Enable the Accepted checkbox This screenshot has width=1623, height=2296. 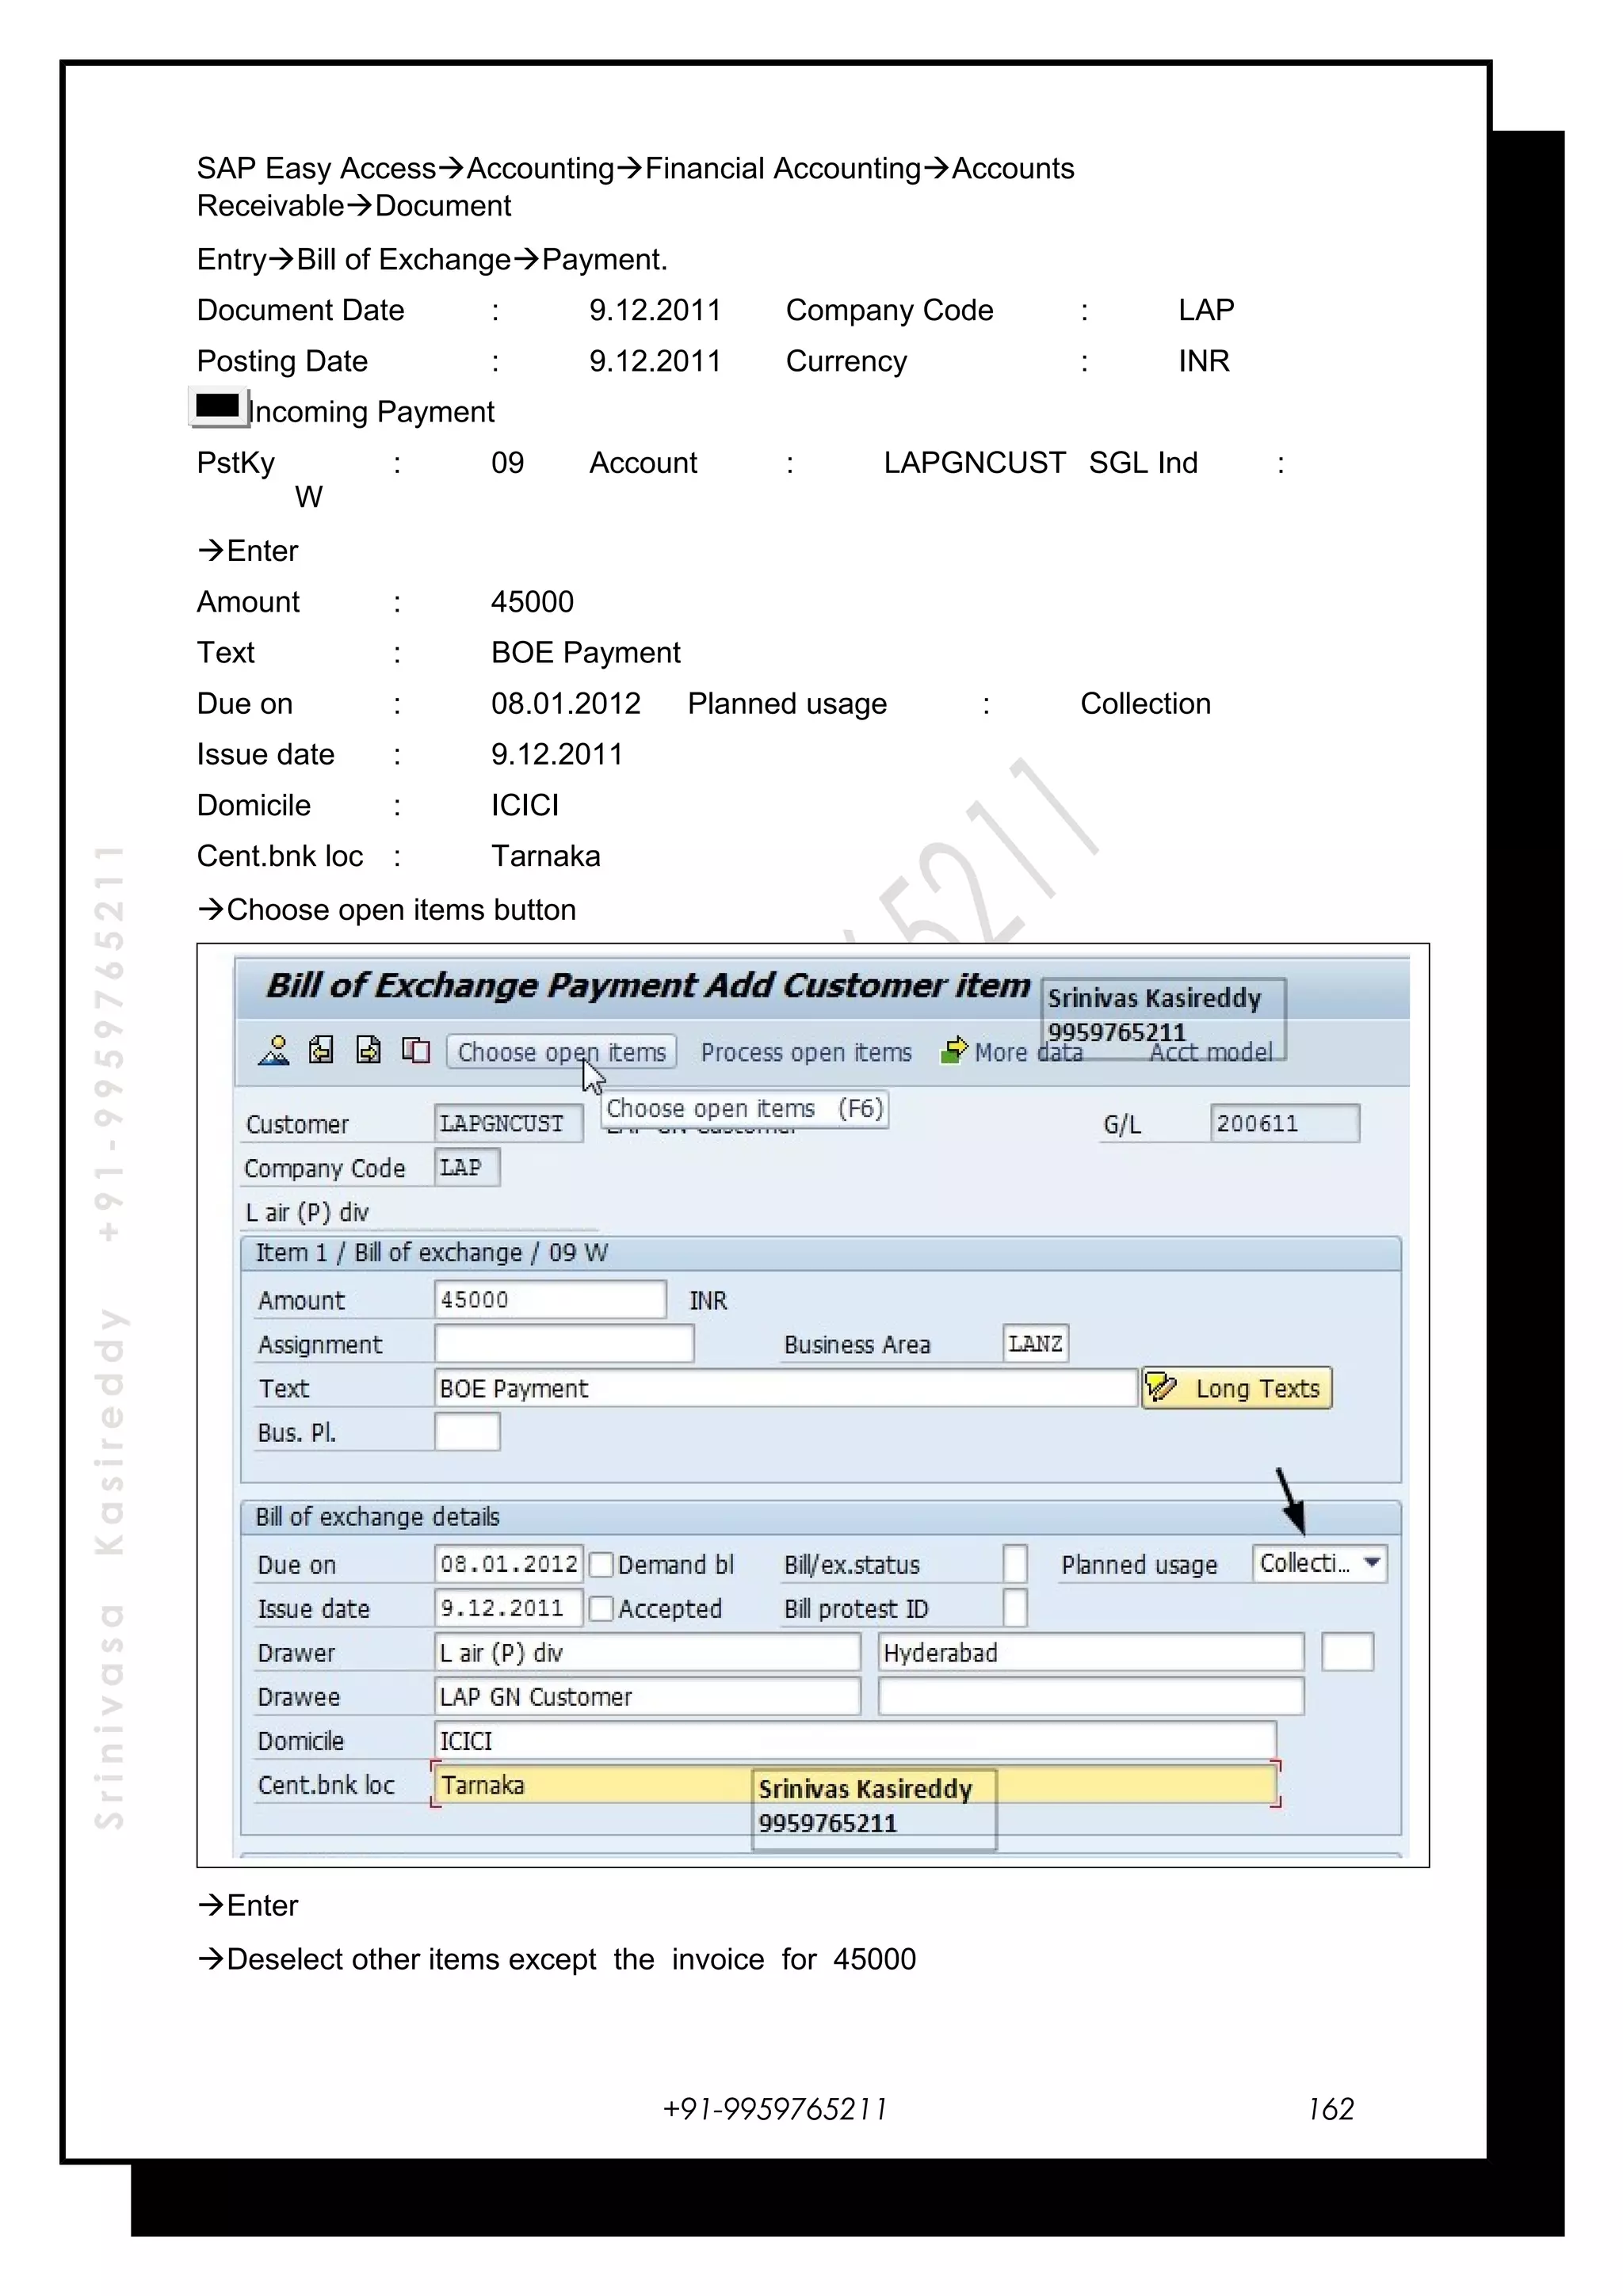[x=601, y=1609]
